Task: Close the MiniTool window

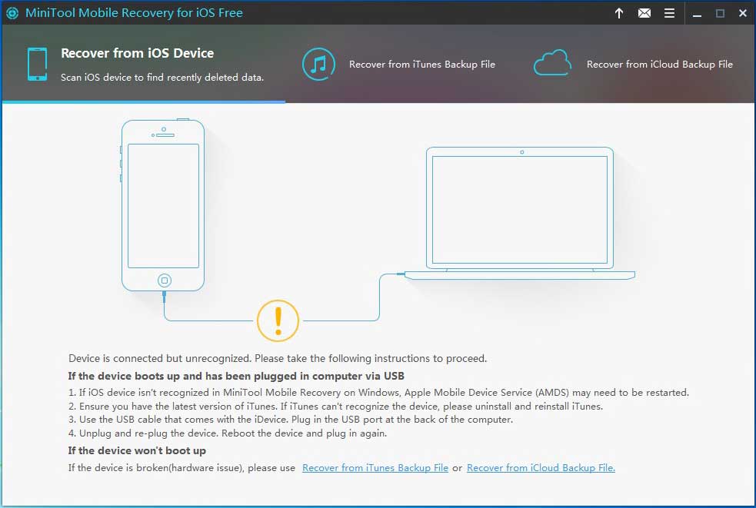Action: coord(742,14)
